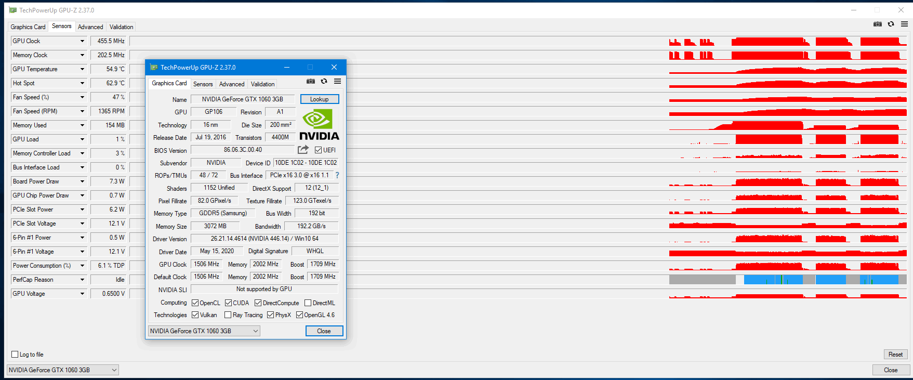
Task: Click the refresh icon in the Sensors window
Action: [891, 24]
